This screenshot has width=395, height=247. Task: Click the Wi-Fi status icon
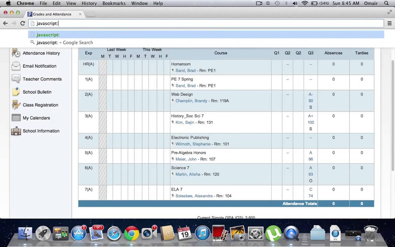[305, 3]
